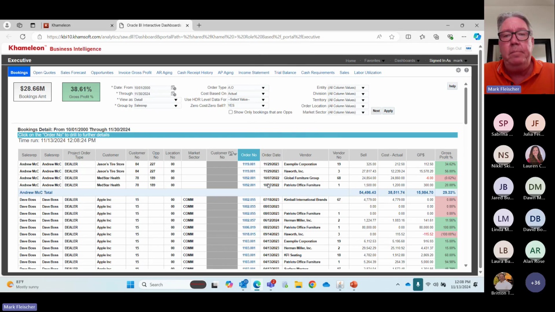555x312 pixels.
Task: Drill into Order No 1006.019
Action: [249, 227]
